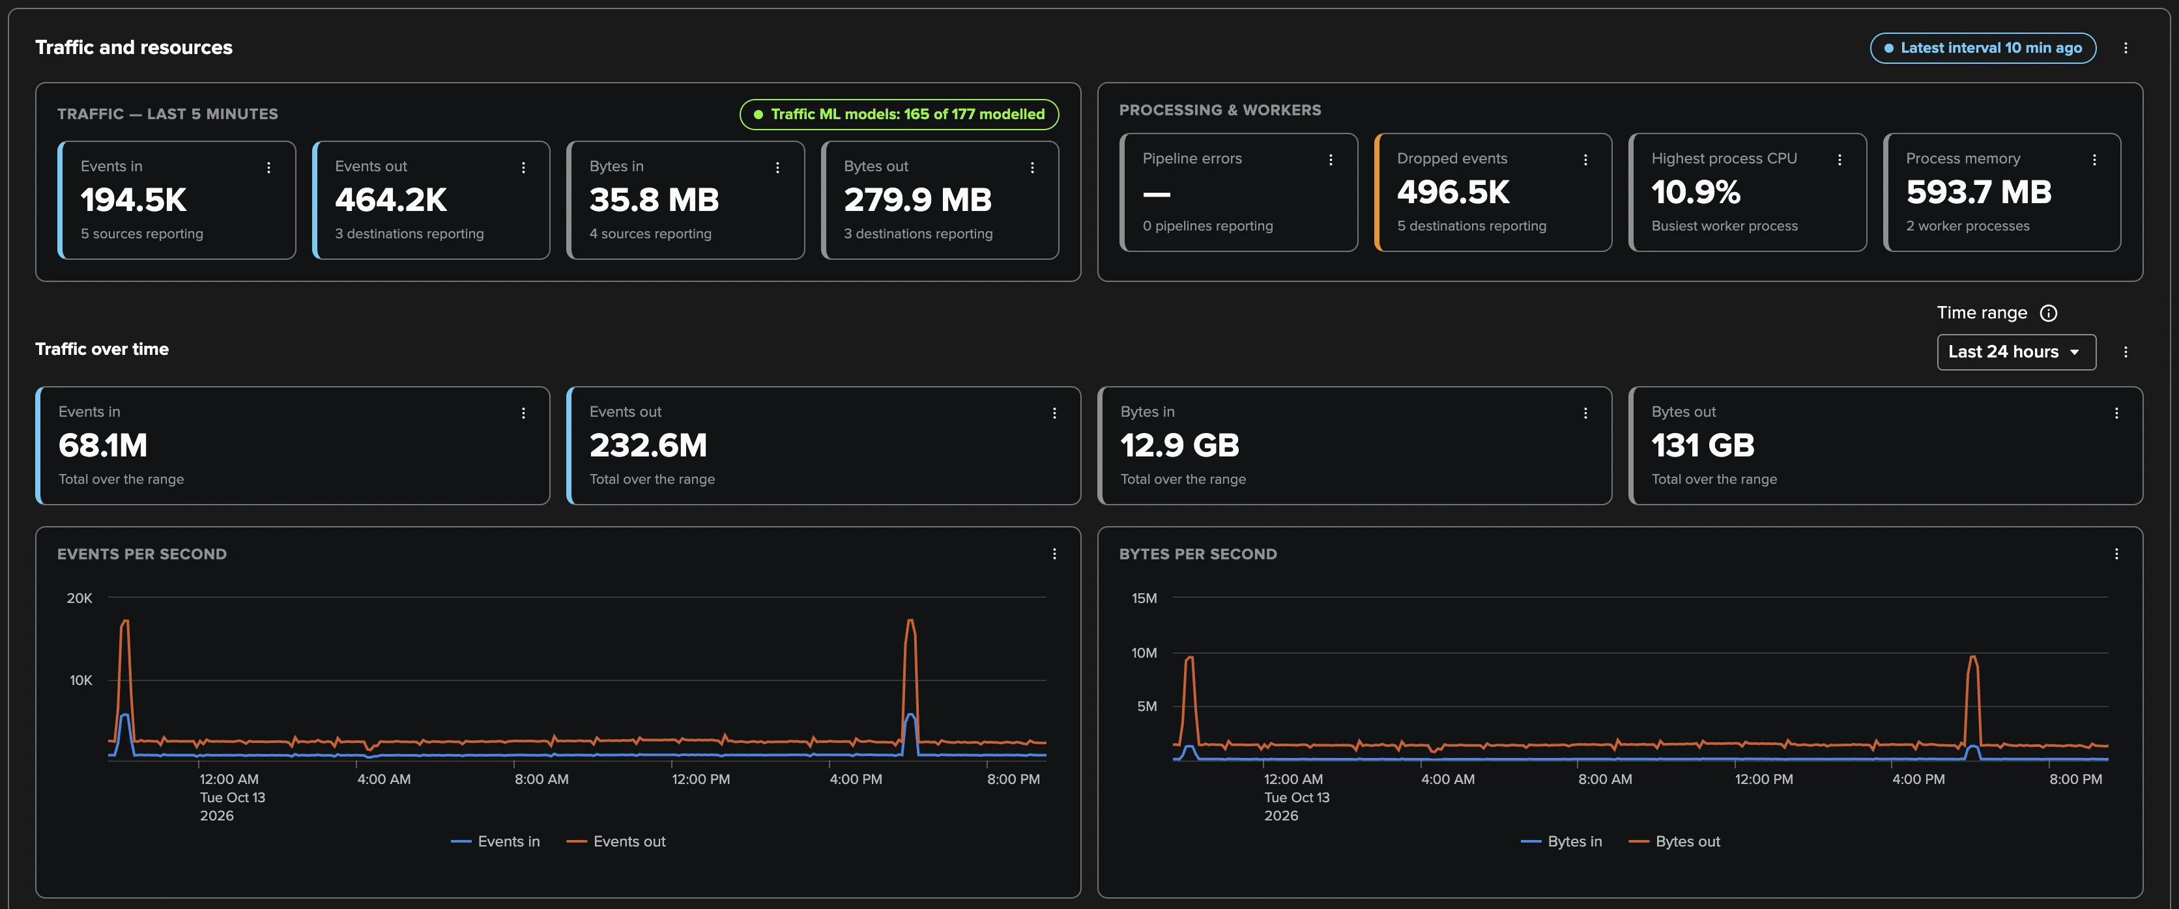Click 'Busiest worker process' text
Screen dimensions: 2179x909
(1725, 226)
